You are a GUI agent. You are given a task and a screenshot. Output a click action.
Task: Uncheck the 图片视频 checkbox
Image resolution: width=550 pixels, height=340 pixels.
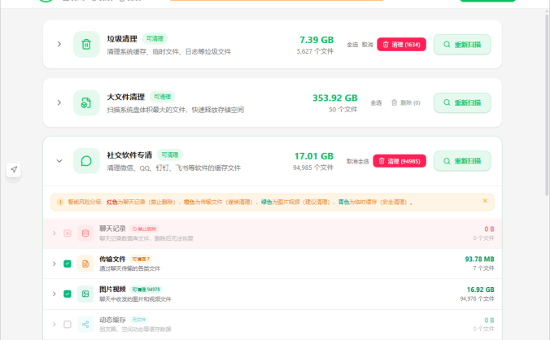[x=68, y=294]
